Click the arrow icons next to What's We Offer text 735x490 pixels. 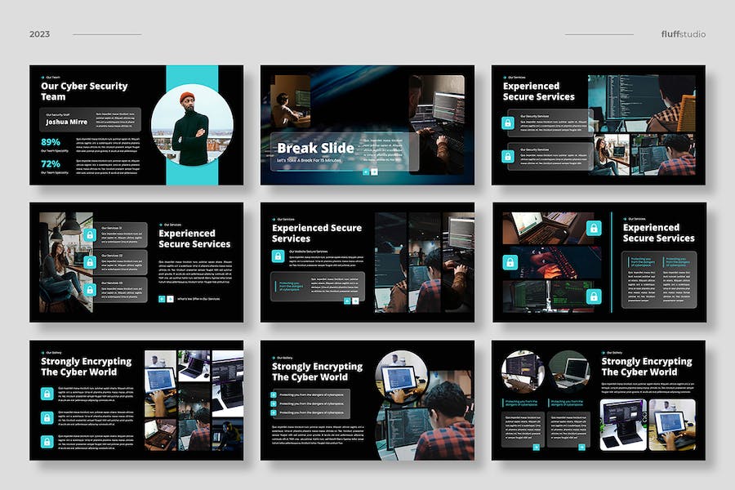tap(166, 299)
